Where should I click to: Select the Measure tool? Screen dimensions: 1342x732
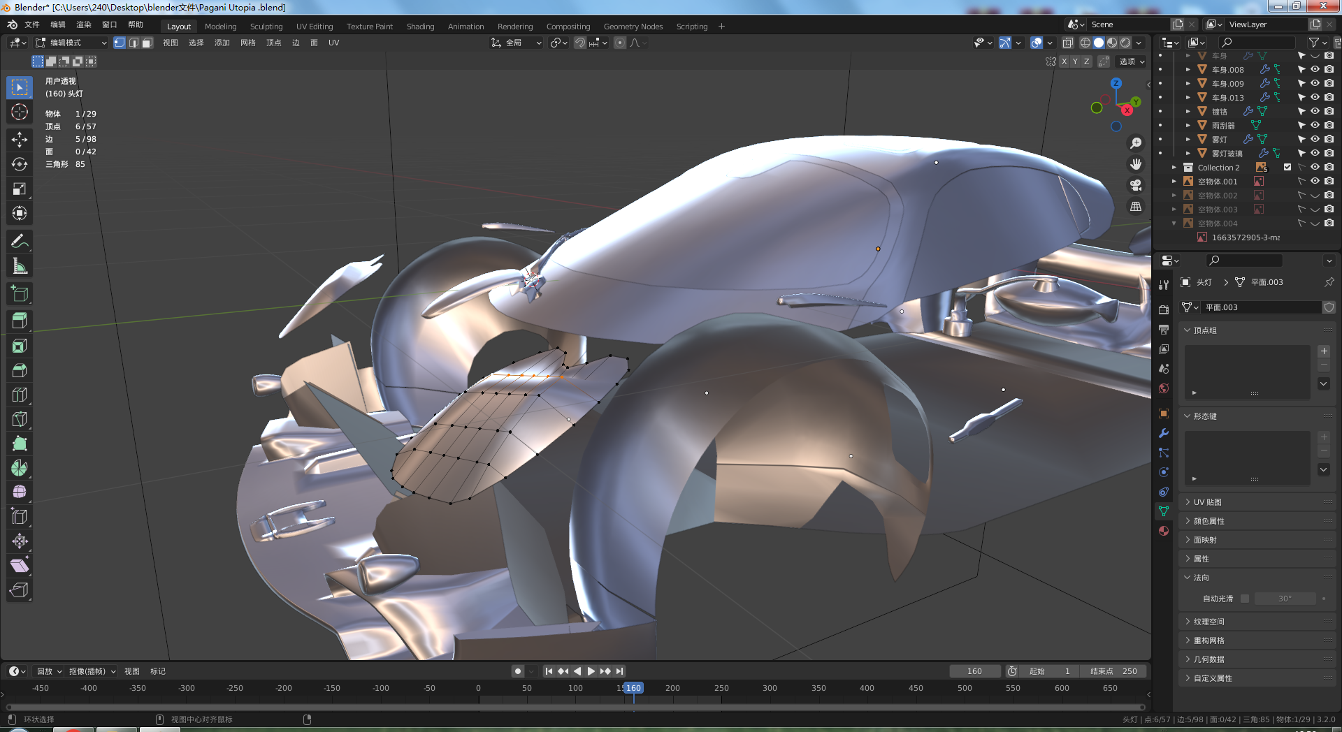pyautogui.click(x=20, y=266)
